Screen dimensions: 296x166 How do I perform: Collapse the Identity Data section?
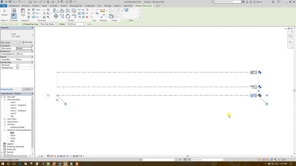point(32,62)
